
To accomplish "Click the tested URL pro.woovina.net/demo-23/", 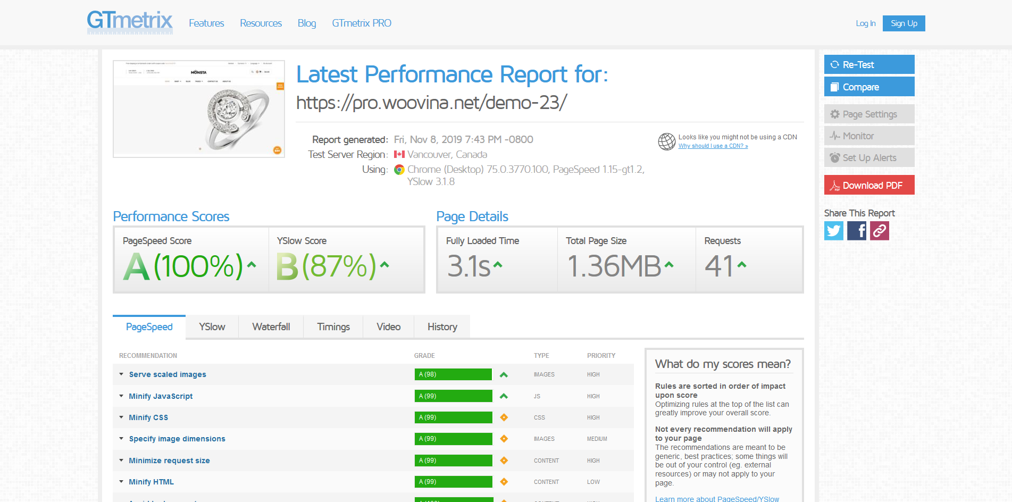I will [x=431, y=102].
